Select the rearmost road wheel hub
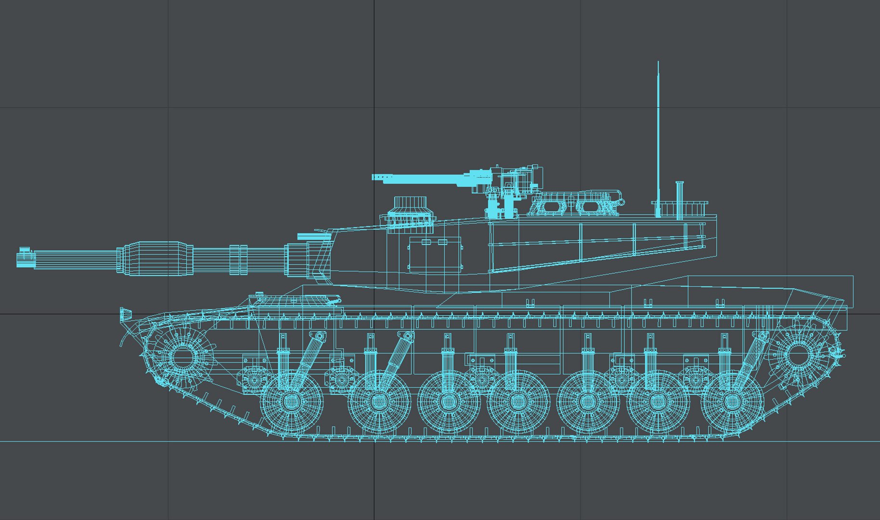 pos(732,402)
